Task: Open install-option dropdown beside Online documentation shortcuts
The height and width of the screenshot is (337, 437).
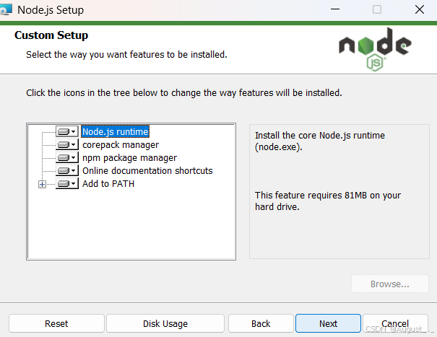Action: pyautogui.click(x=67, y=170)
